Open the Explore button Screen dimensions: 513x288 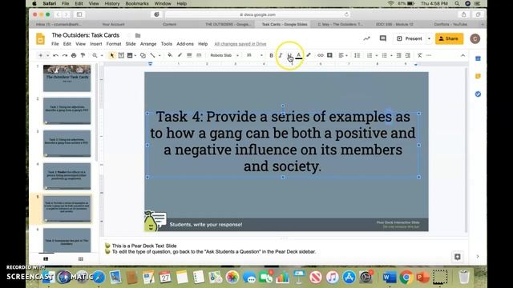click(x=458, y=257)
